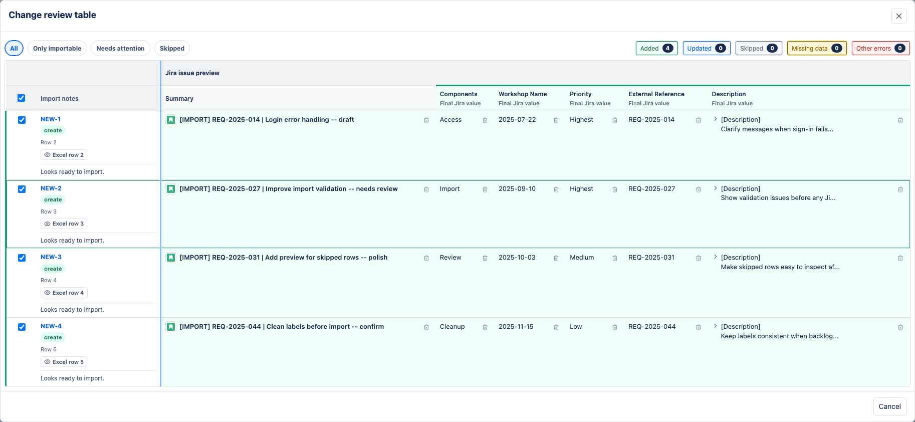Uncheck the NEW-2 row checkbox

coord(22,189)
